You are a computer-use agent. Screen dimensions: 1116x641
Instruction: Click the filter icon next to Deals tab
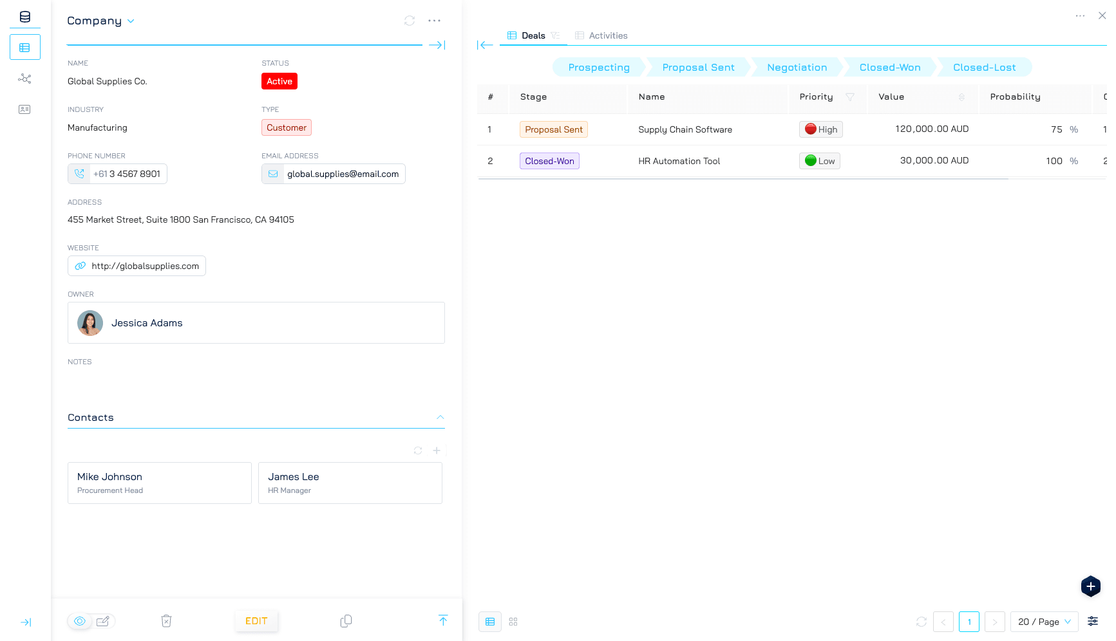click(555, 35)
